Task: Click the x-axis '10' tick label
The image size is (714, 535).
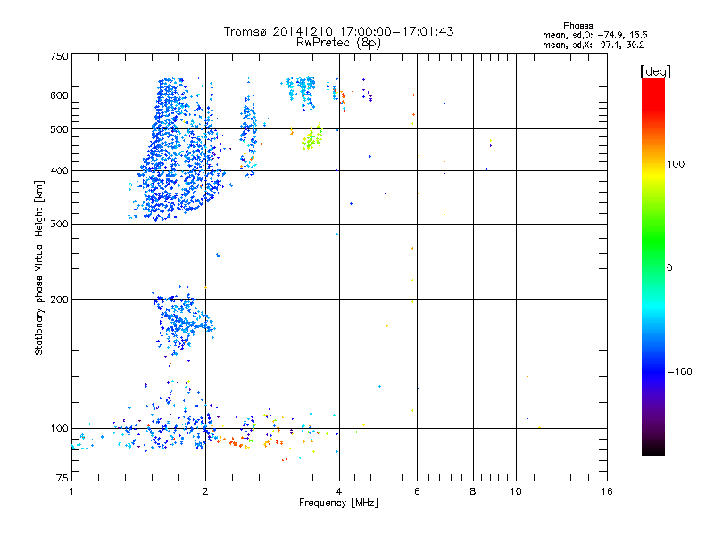Action: click(x=516, y=491)
